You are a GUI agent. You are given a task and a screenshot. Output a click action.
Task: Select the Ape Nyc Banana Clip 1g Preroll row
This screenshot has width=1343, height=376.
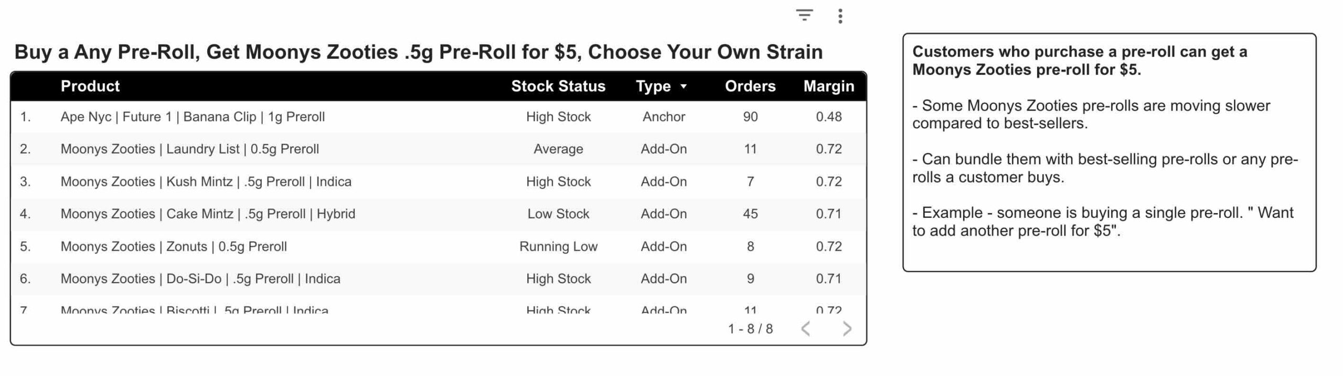click(438, 117)
